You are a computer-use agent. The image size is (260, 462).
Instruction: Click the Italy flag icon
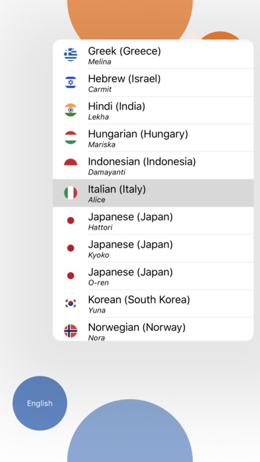pyautogui.click(x=71, y=193)
